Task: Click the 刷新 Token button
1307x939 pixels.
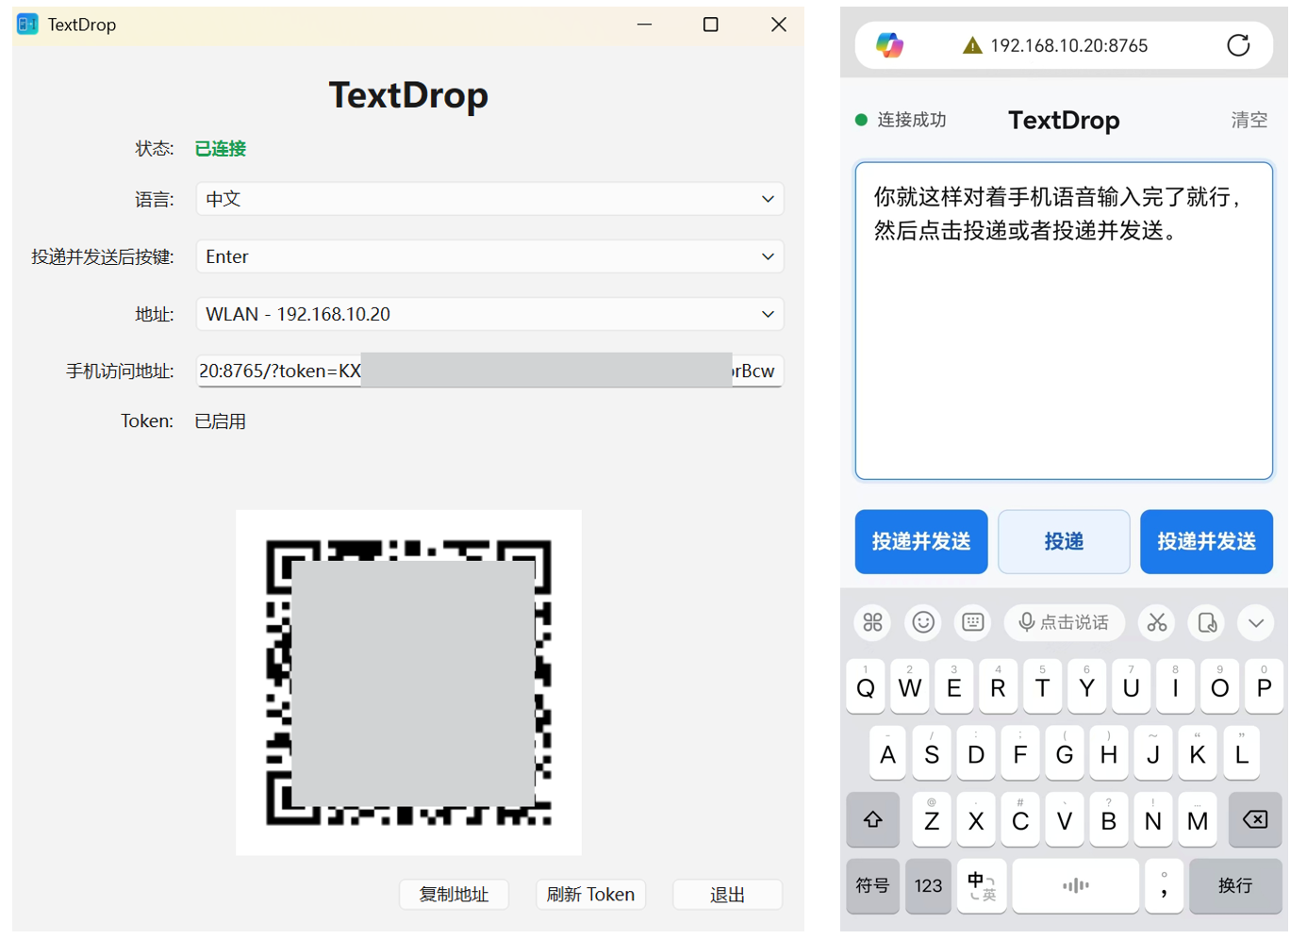Action: (x=590, y=894)
